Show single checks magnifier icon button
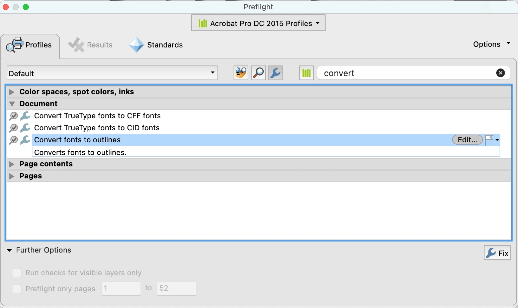Image resolution: width=518 pixels, height=308 pixels. pyautogui.click(x=258, y=73)
